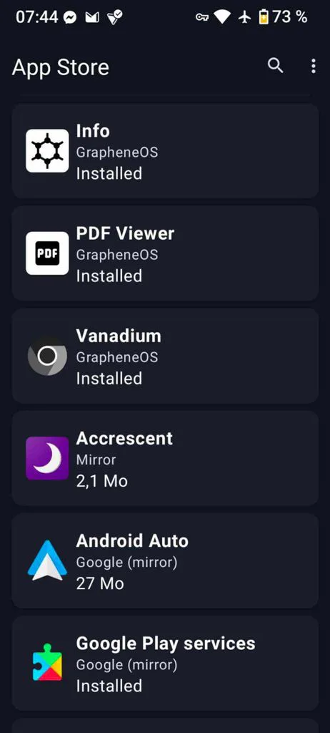330x733 pixels.
Task: Open the Android Auto entry title
Action: (x=132, y=541)
